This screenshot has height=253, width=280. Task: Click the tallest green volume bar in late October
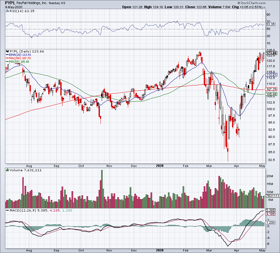tap(102, 189)
